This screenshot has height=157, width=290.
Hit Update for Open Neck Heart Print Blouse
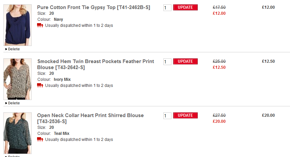pyautogui.click(x=185, y=115)
